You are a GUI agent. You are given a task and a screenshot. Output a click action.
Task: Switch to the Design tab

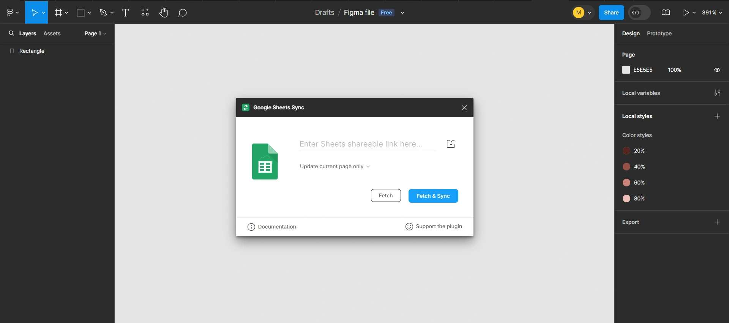pos(631,33)
